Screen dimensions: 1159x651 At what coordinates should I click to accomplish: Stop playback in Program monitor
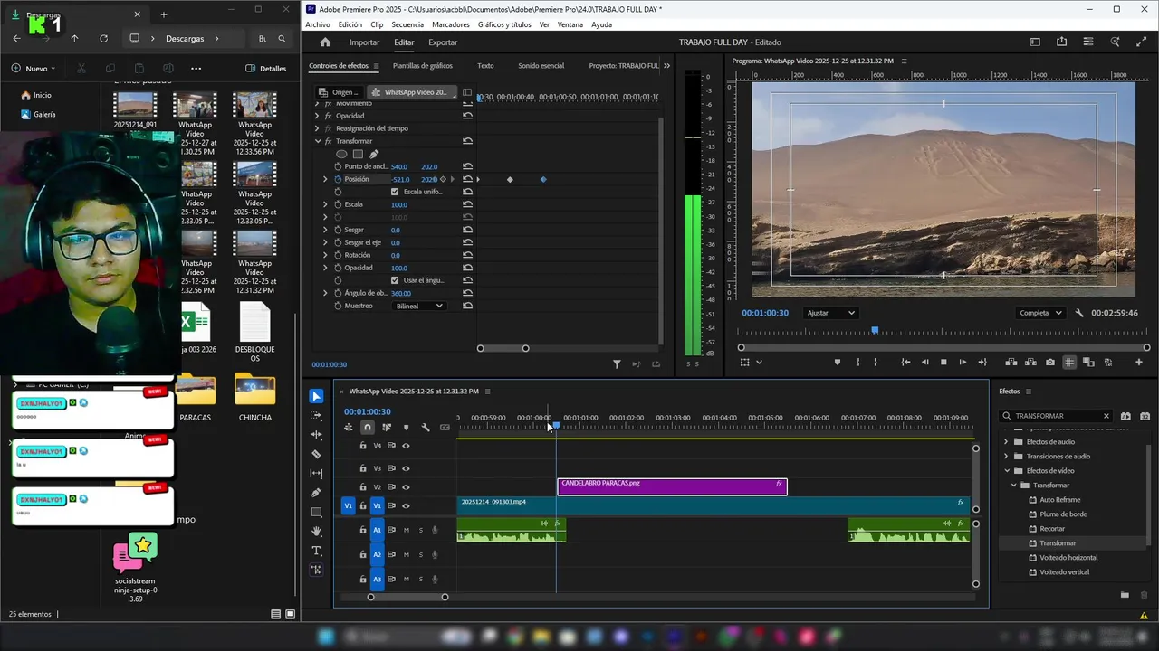tap(943, 363)
